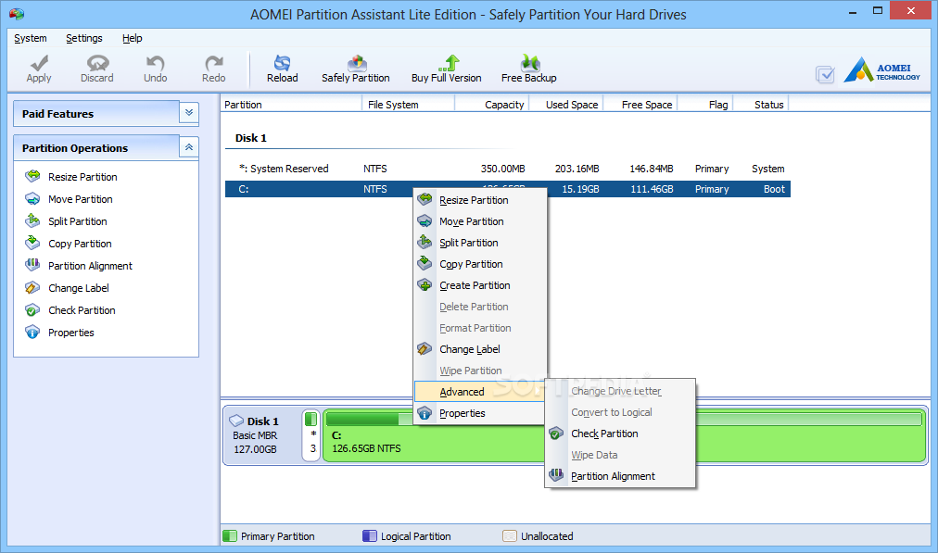The height and width of the screenshot is (553, 938).
Task: Click the AOMEI Technology logo
Action: click(881, 70)
